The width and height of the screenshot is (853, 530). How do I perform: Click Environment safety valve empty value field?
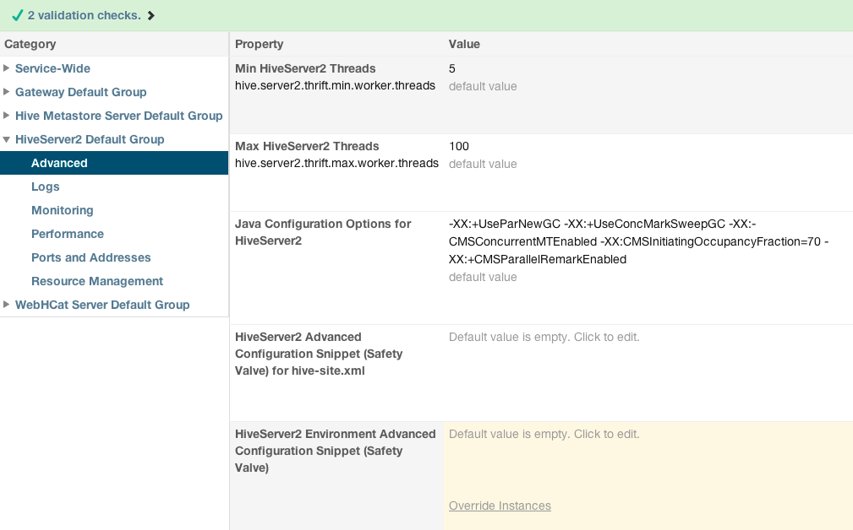[x=544, y=434]
